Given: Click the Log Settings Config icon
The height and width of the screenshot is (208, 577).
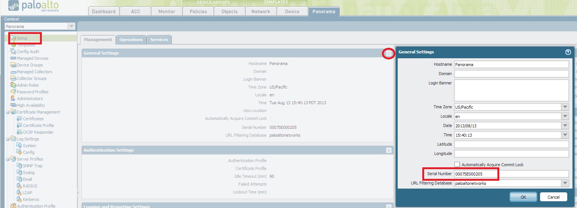Looking at the screenshot, I should tap(19, 152).
